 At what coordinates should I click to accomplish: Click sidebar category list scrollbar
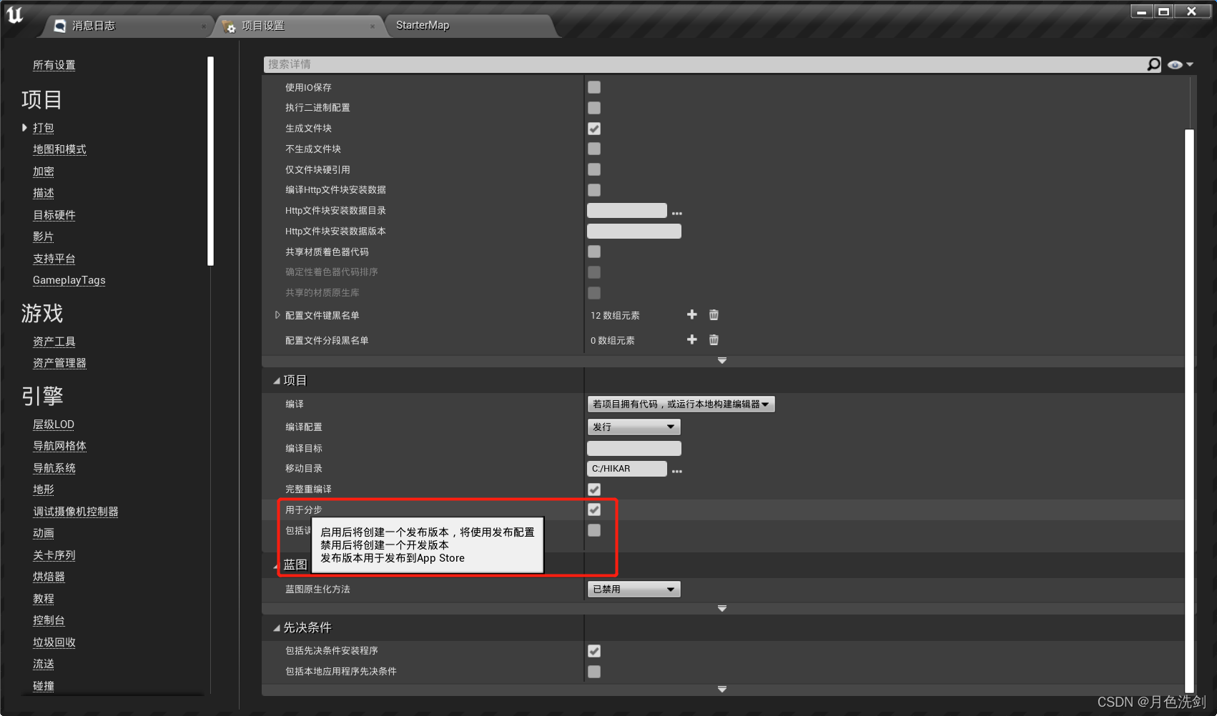210,161
